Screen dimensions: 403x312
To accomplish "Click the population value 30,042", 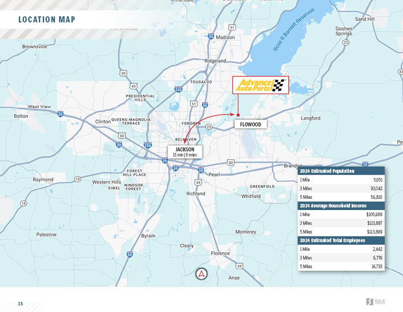I will point(377,189).
